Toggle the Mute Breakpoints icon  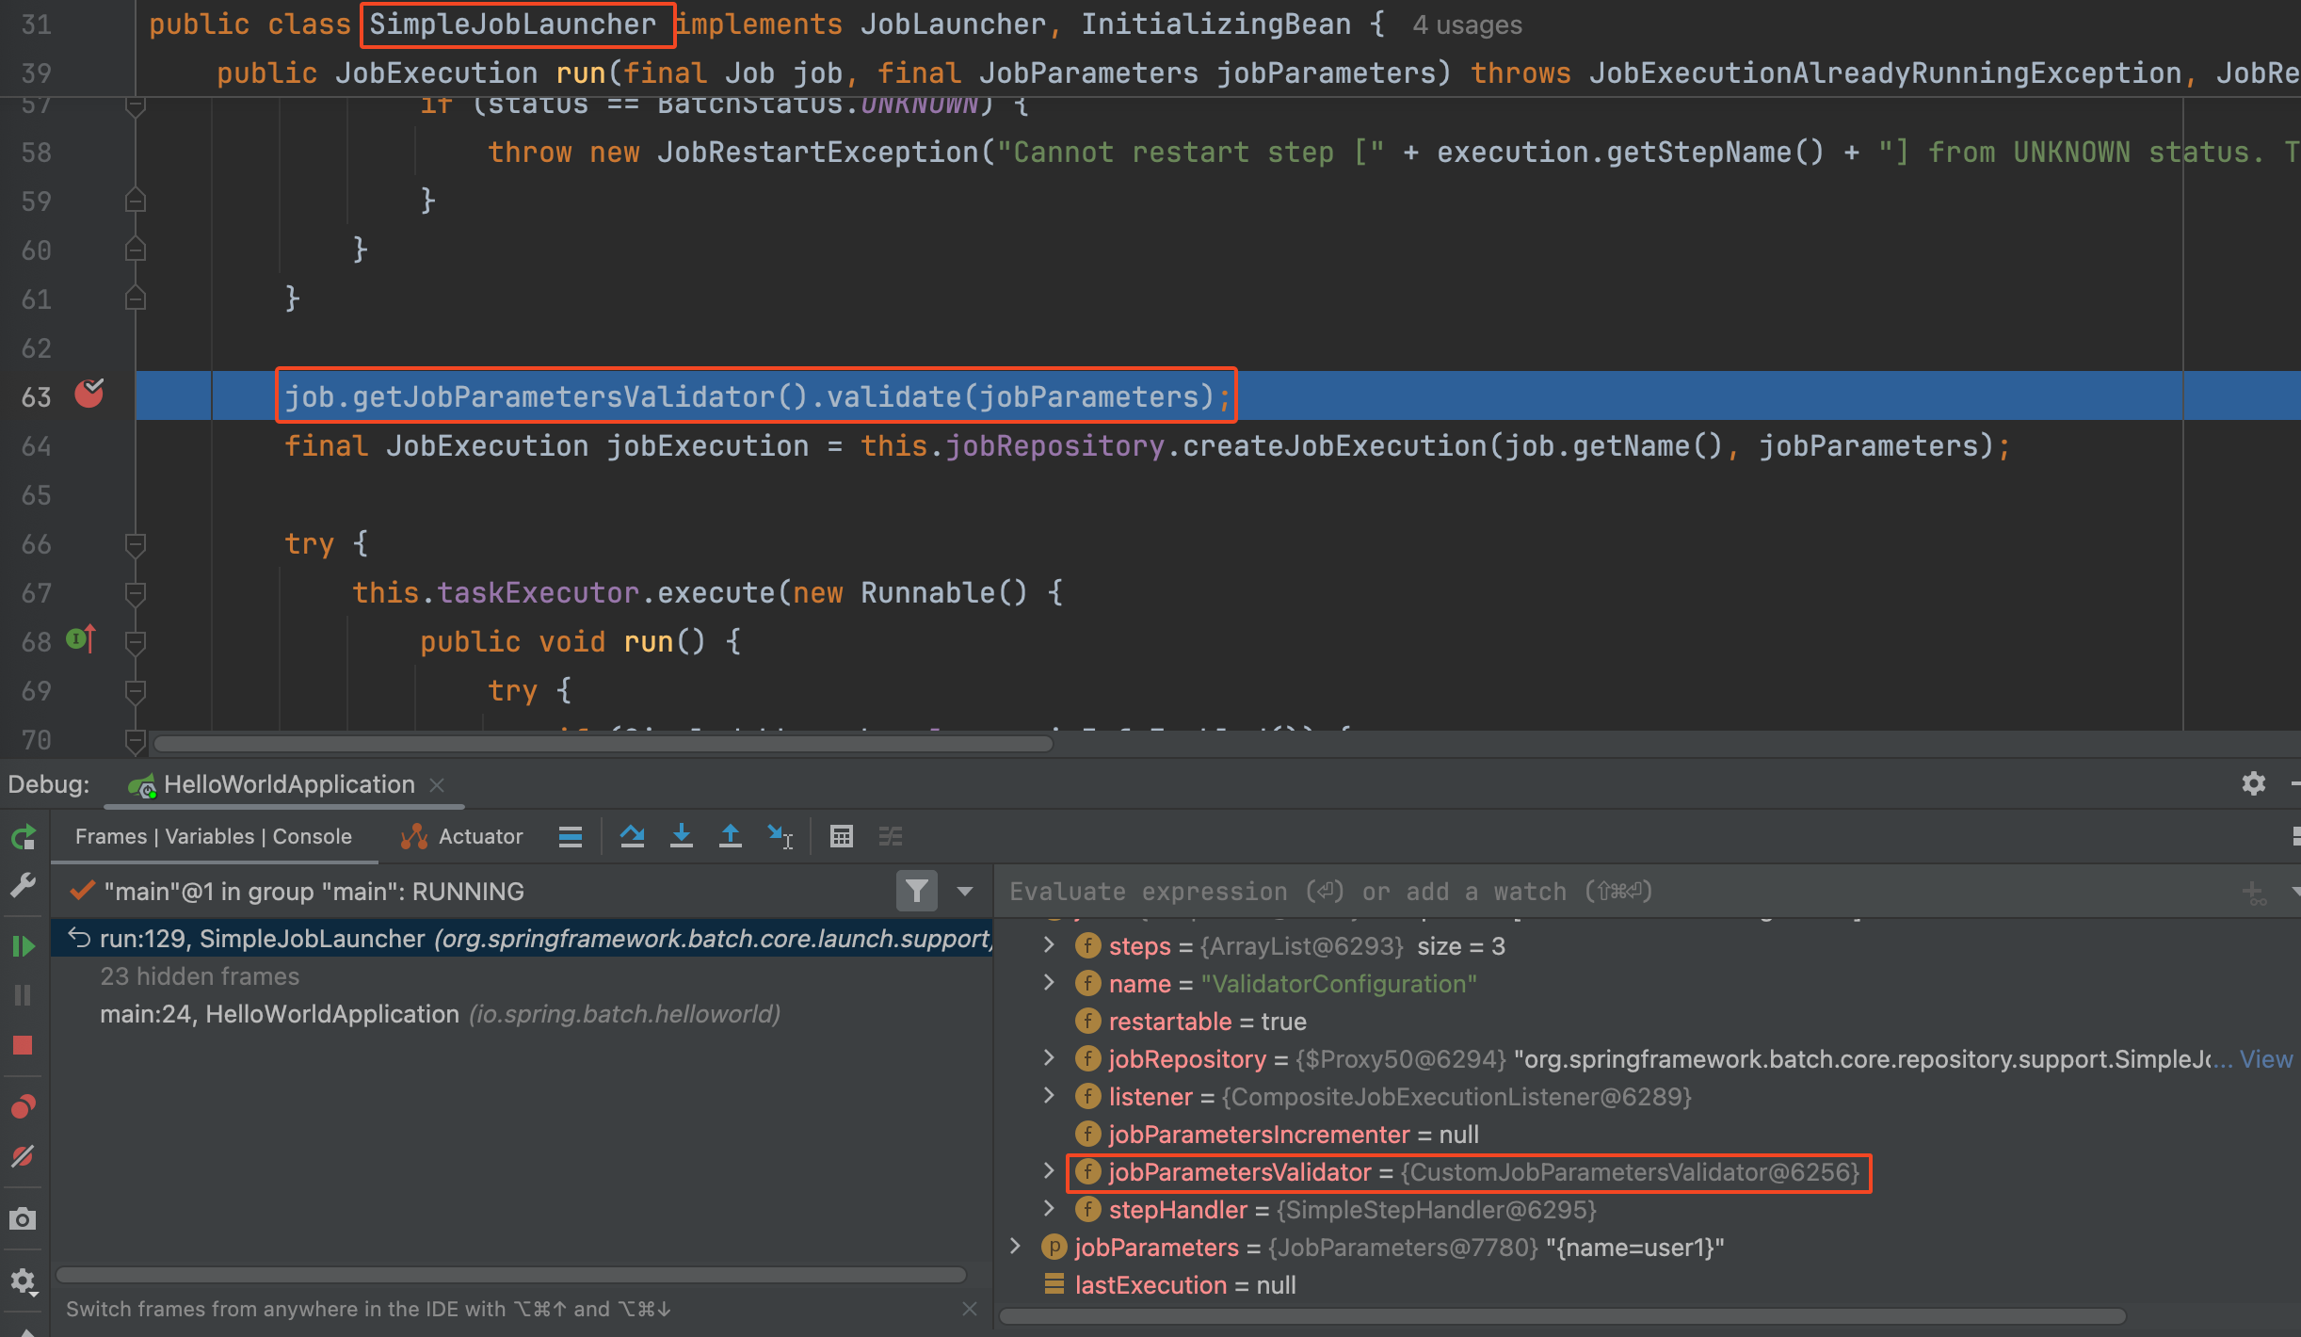pos(23,1156)
